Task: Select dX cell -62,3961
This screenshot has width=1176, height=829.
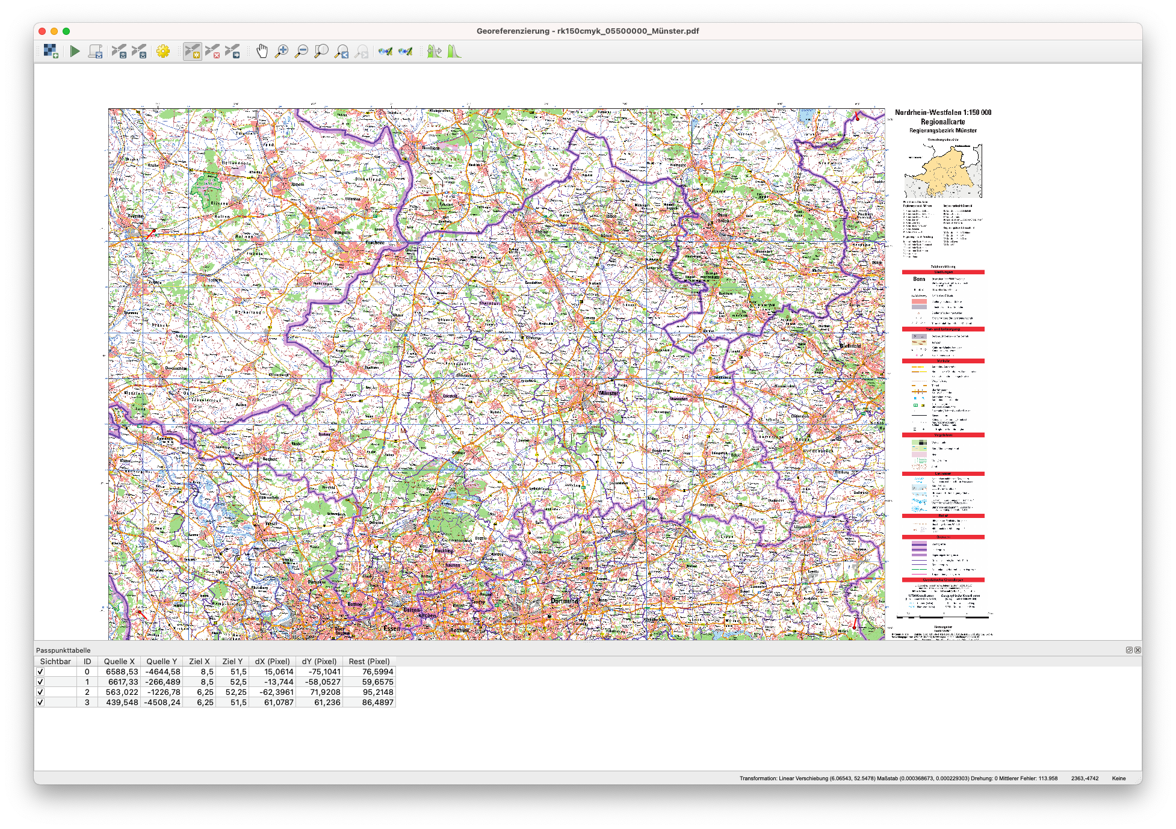Action: [x=272, y=692]
